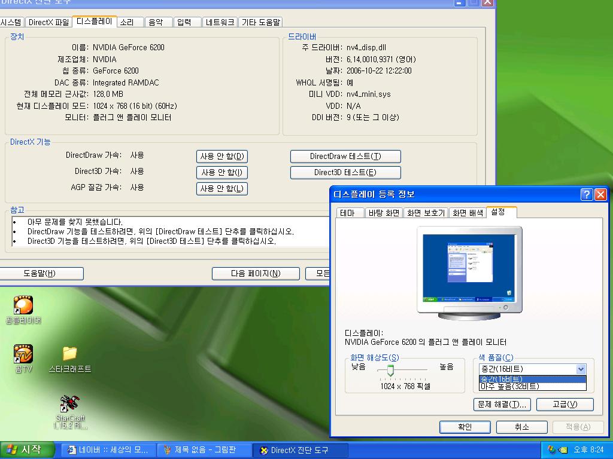Open the 테마 tab in 디스플레이 등록 정보
Screen dimensions: 613x459
[x=350, y=213]
